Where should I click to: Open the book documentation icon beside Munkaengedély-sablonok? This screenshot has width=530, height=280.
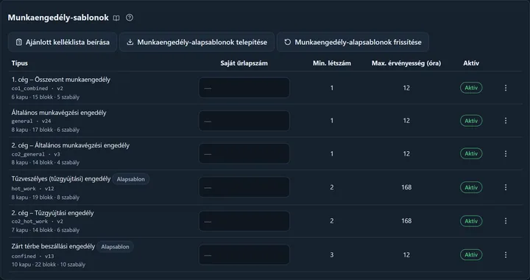tap(116, 18)
